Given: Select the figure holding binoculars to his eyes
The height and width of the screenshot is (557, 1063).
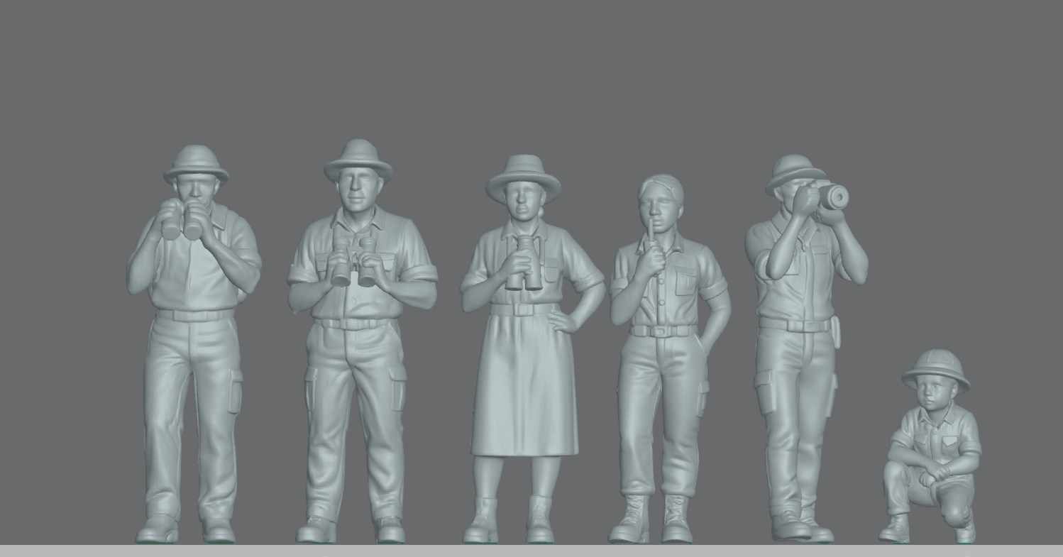Looking at the screenshot, I should coord(194,344).
